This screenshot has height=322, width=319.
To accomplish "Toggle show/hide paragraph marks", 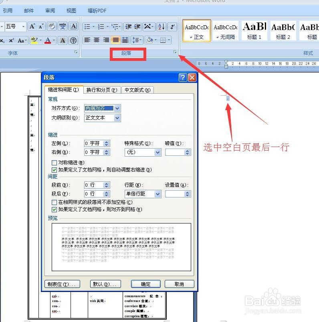I will (x=172, y=27).
